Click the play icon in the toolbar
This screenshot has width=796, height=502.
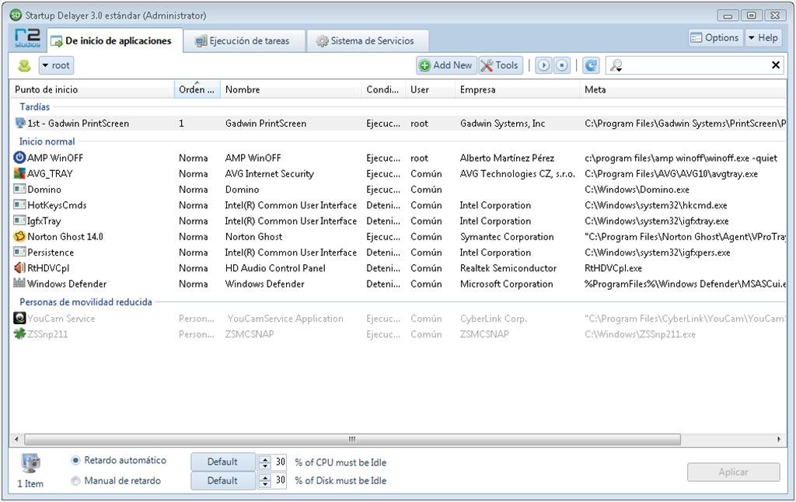(543, 65)
